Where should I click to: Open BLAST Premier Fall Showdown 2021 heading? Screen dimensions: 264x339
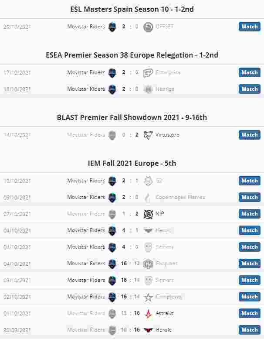click(x=132, y=117)
